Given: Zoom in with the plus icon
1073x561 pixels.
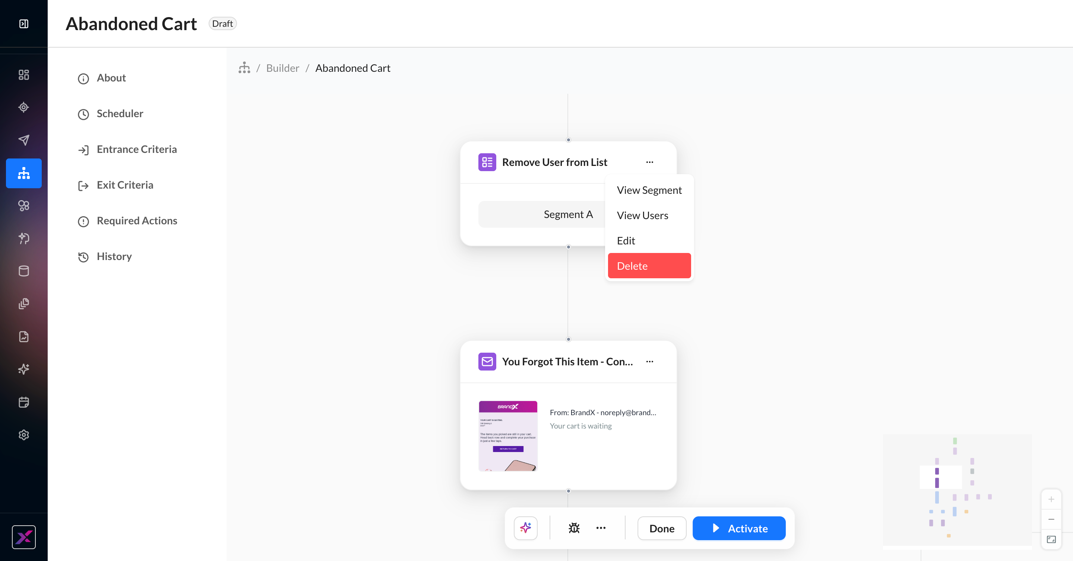Looking at the screenshot, I should 1051,499.
